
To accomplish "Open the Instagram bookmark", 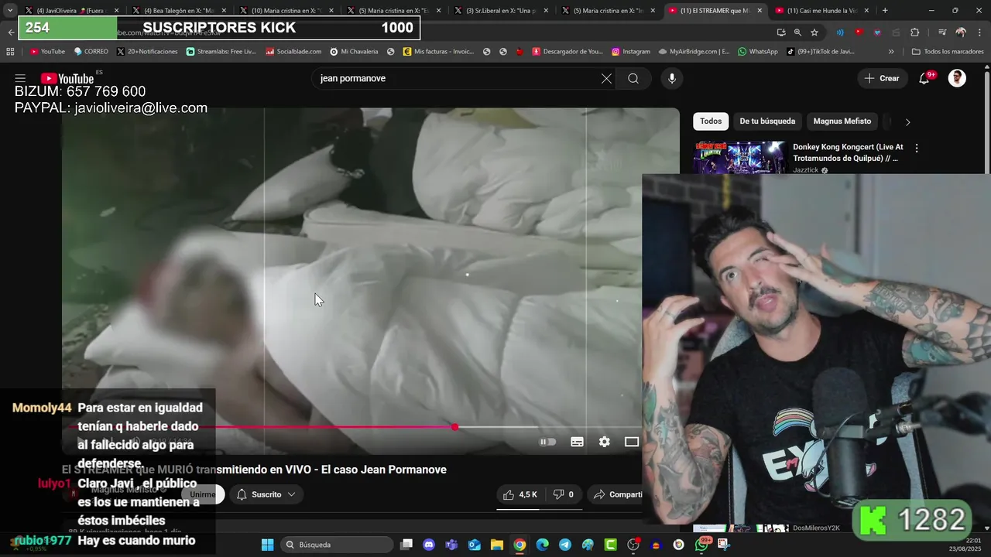I will click(x=630, y=52).
